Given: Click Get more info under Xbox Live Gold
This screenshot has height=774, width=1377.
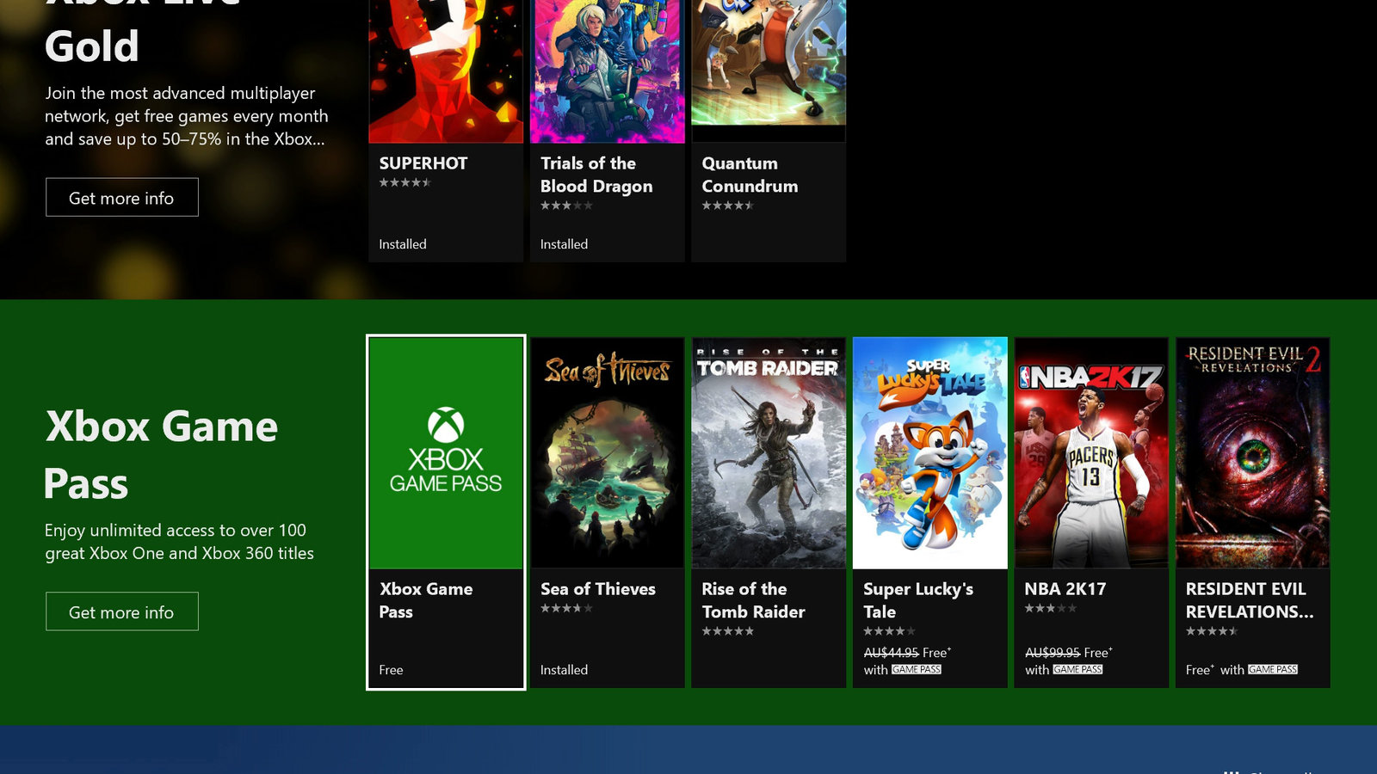Looking at the screenshot, I should pyautogui.click(x=121, y=197).
